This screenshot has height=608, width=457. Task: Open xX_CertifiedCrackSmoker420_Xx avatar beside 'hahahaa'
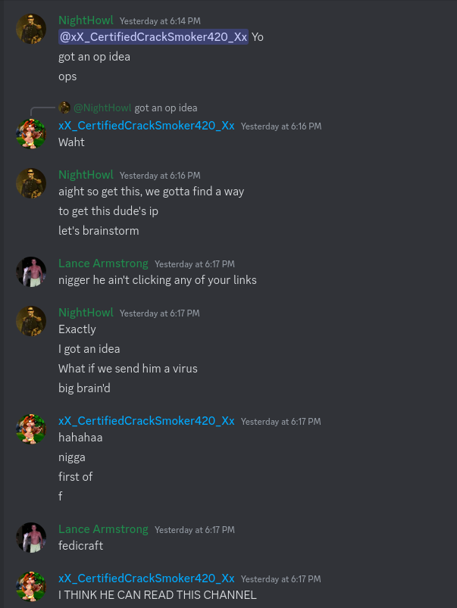(x=31, y=429)
